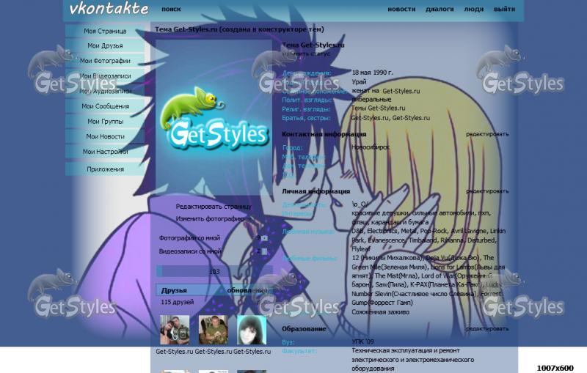
Task: Click the videos-with-me film icon
Action: 264,251
